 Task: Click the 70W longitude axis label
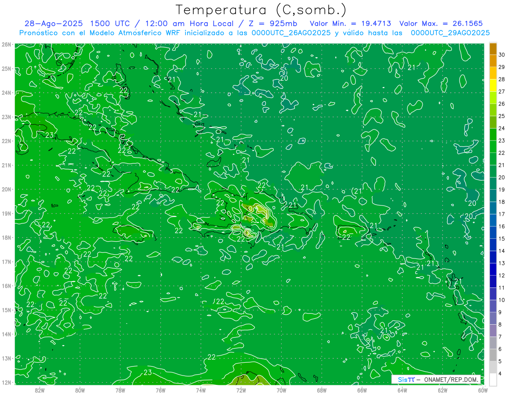[281, 390]
